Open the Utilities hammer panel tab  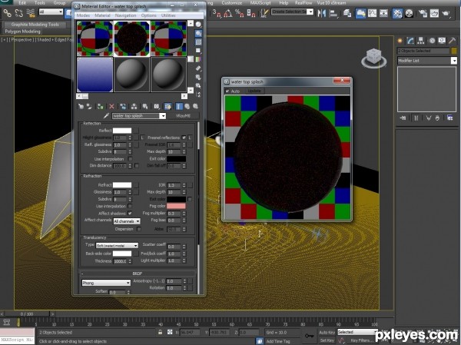[x=452, y=41]
